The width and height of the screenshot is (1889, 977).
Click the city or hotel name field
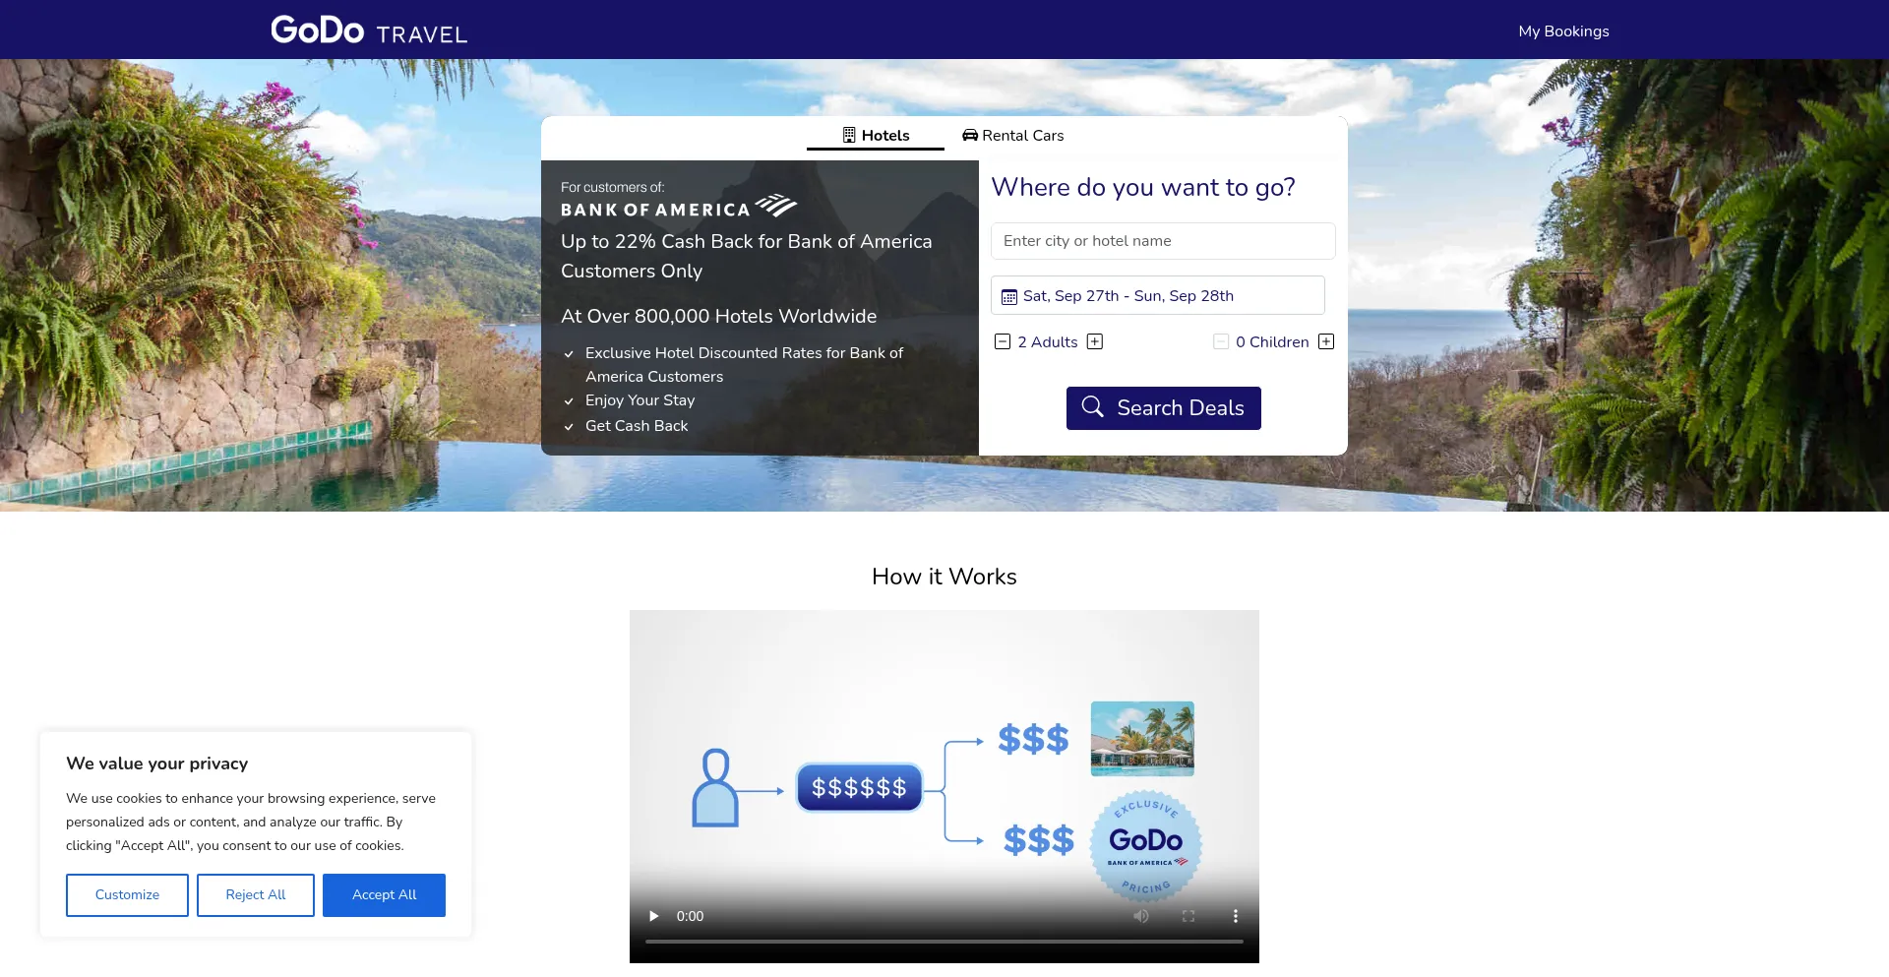point(1163,241)
